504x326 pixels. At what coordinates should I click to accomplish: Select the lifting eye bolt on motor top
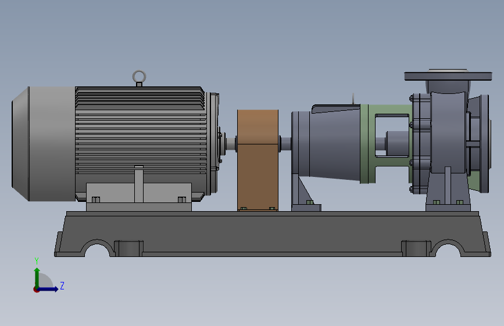point(139,78)
